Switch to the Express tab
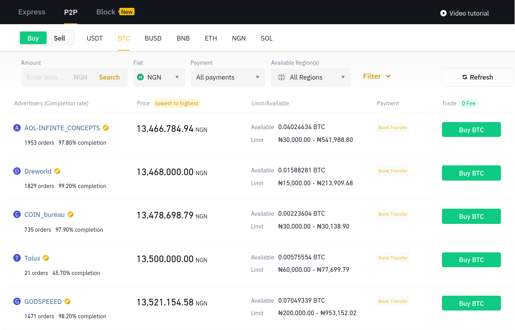 32,12
